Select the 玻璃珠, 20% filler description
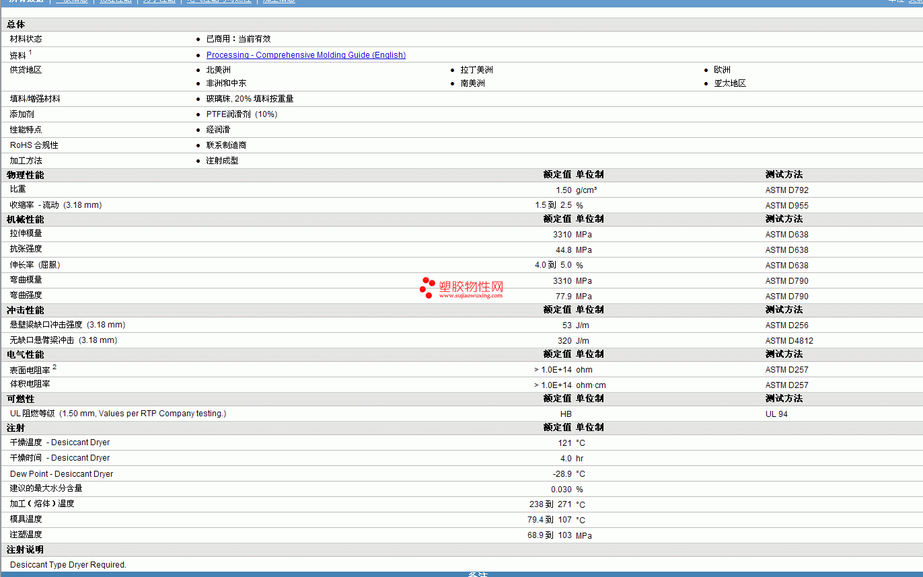This screenshot has width=923, height=577. (x=250, y=99)
